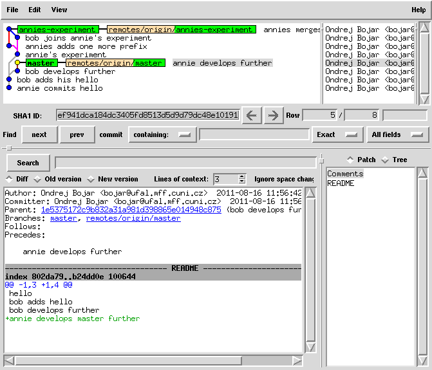Click the annies-experiment local branch tag
The image size is (432, 370).
57,30
